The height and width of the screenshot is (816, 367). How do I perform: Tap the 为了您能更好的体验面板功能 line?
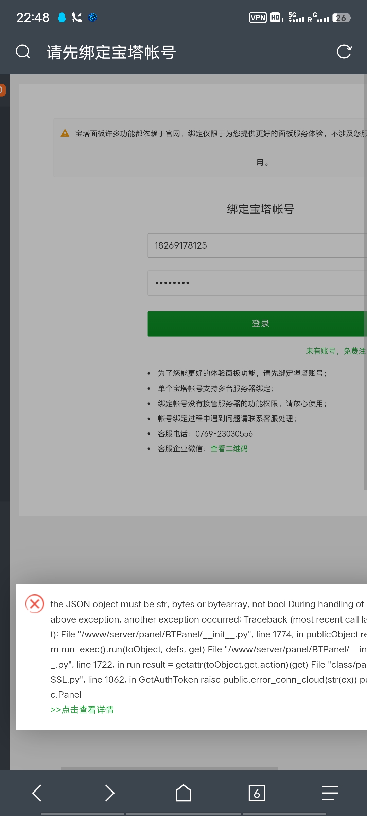tap(242, 373)
